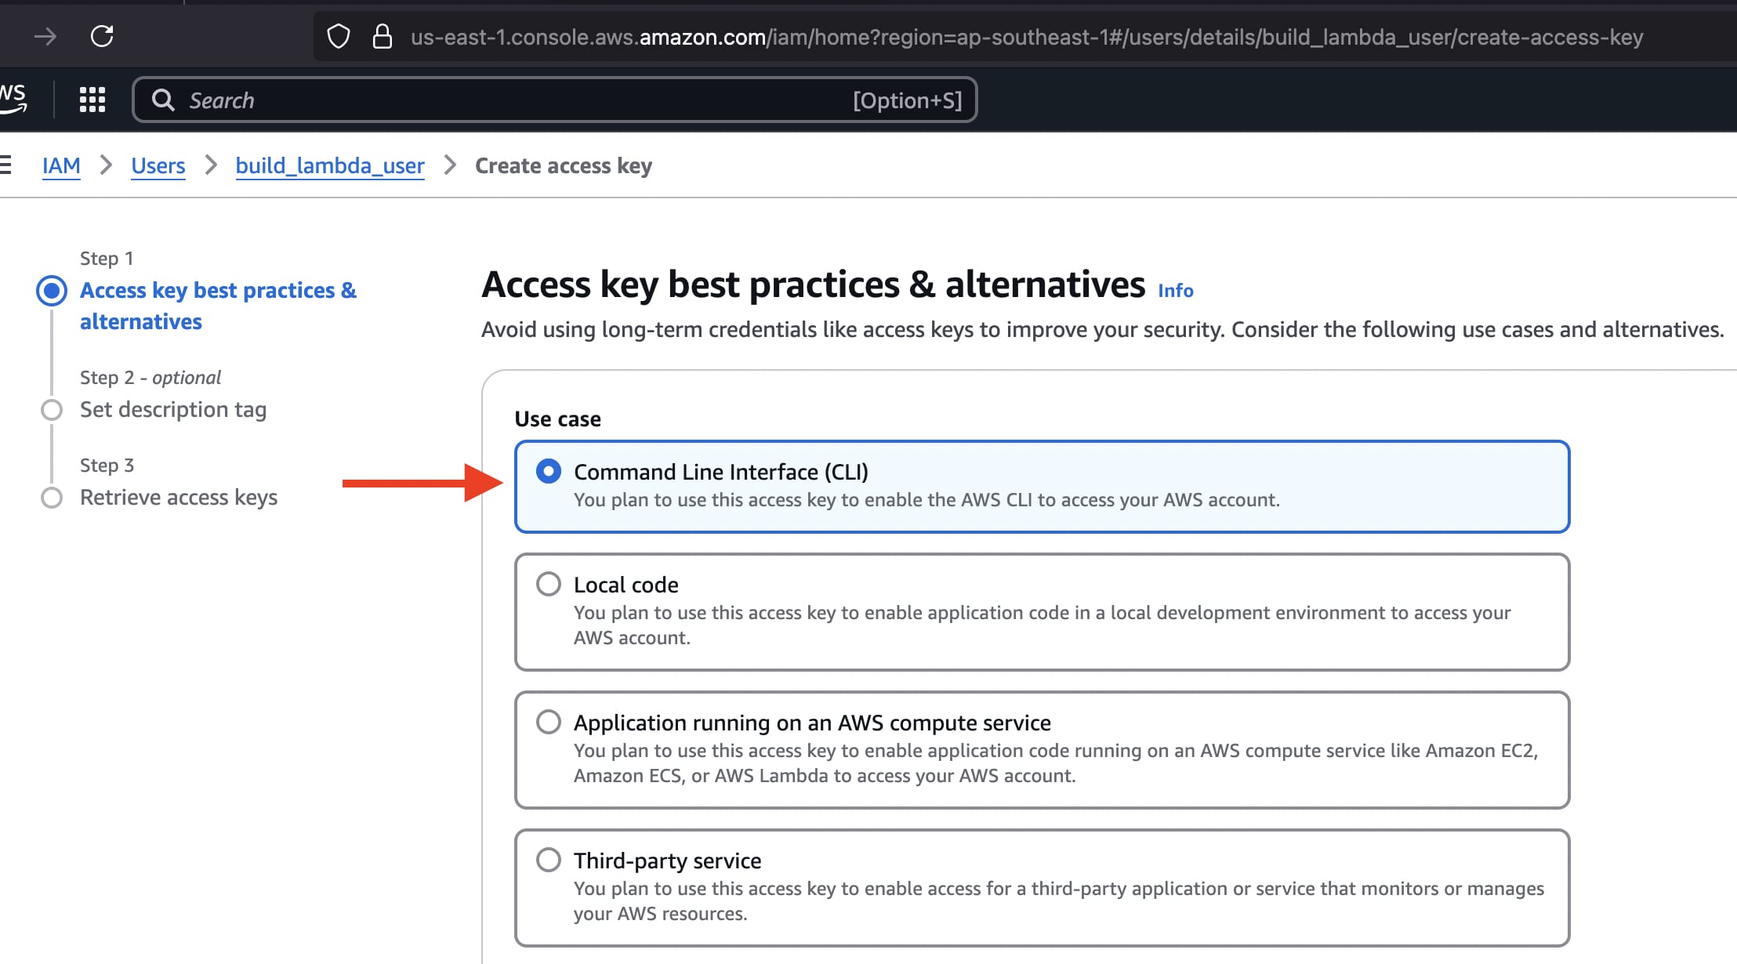Click Step 1 Access key best practices

tap(218, 306)
